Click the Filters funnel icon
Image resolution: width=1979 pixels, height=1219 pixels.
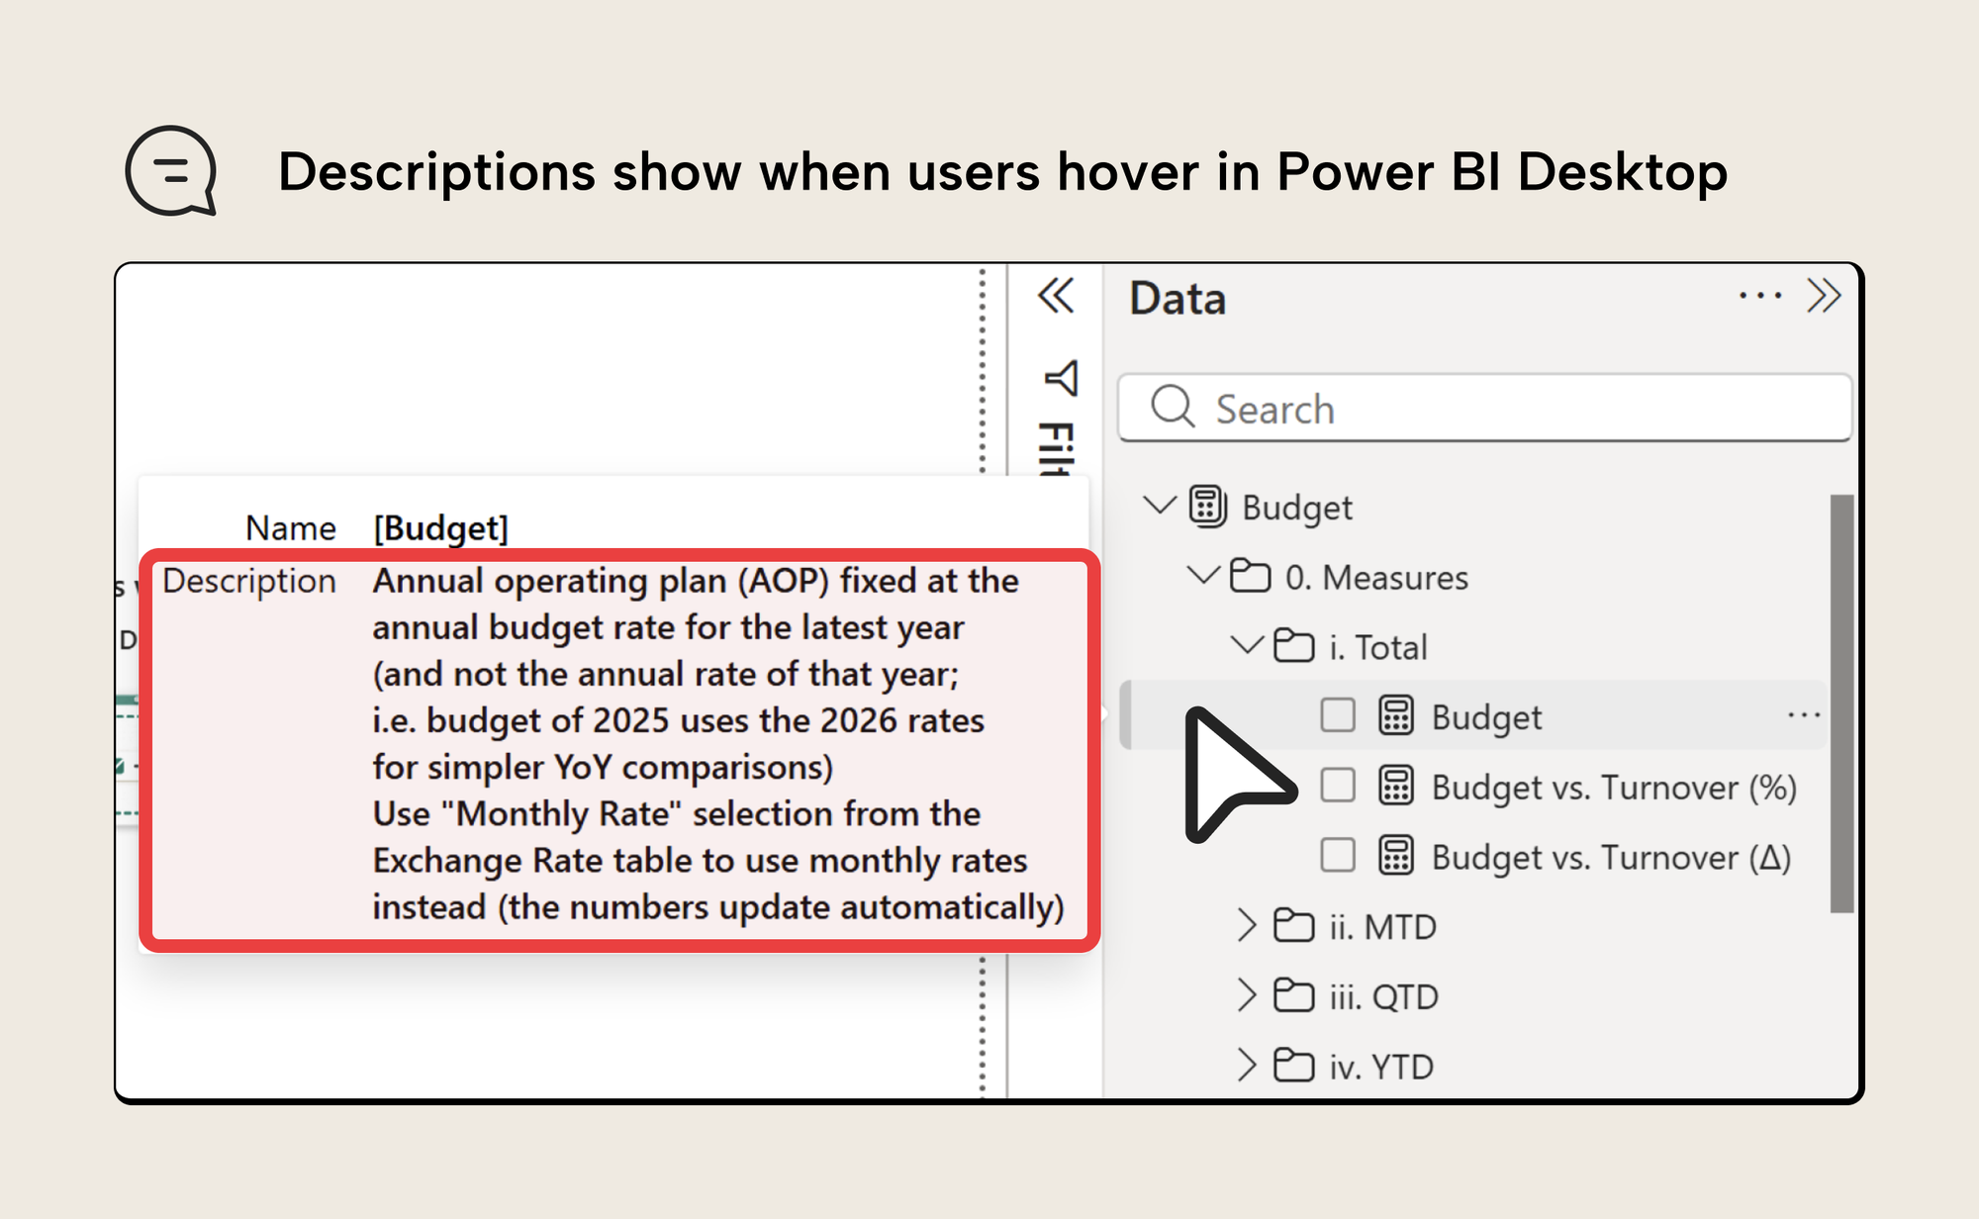click(x=1061, y=377)
